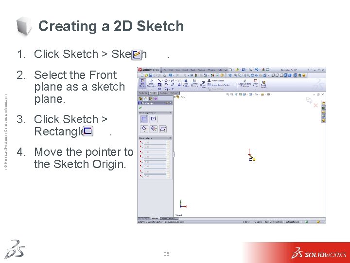
Task: Select the Spline sketch tool
Action: (x=173, y=80)
